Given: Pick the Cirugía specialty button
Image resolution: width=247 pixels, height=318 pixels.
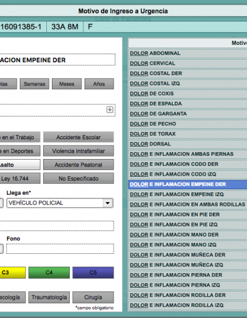Looking at the screenshot, I should [x=93, y=297].
